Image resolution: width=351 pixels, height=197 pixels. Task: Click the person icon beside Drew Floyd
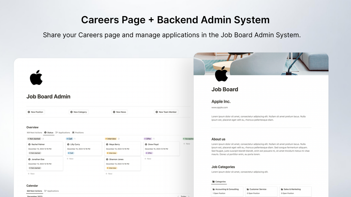click(146, 144)
